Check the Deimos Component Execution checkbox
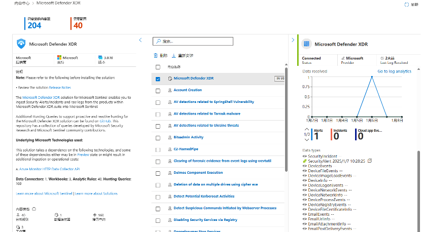 pyautogui.click(x=158, y=173)
